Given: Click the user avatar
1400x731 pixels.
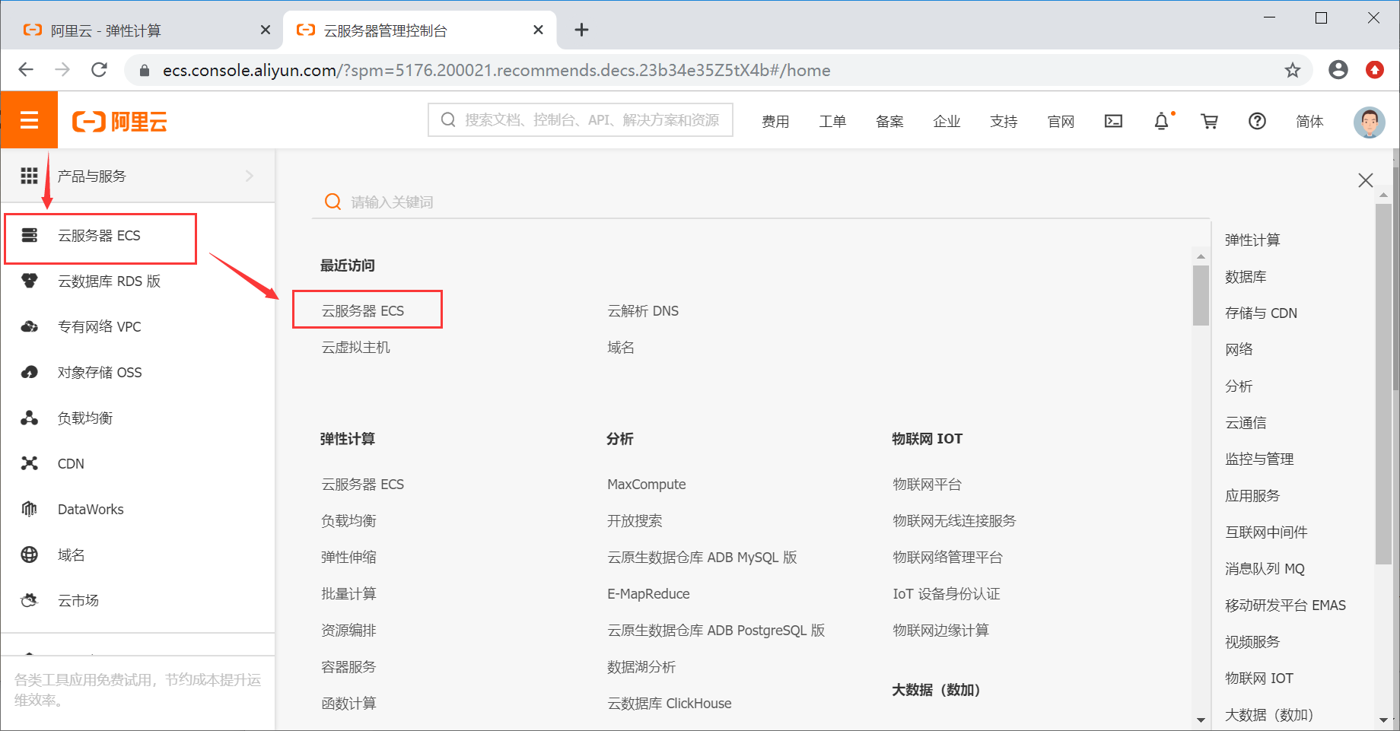Looking at the screenshot, I should [x=1369, y=122].
